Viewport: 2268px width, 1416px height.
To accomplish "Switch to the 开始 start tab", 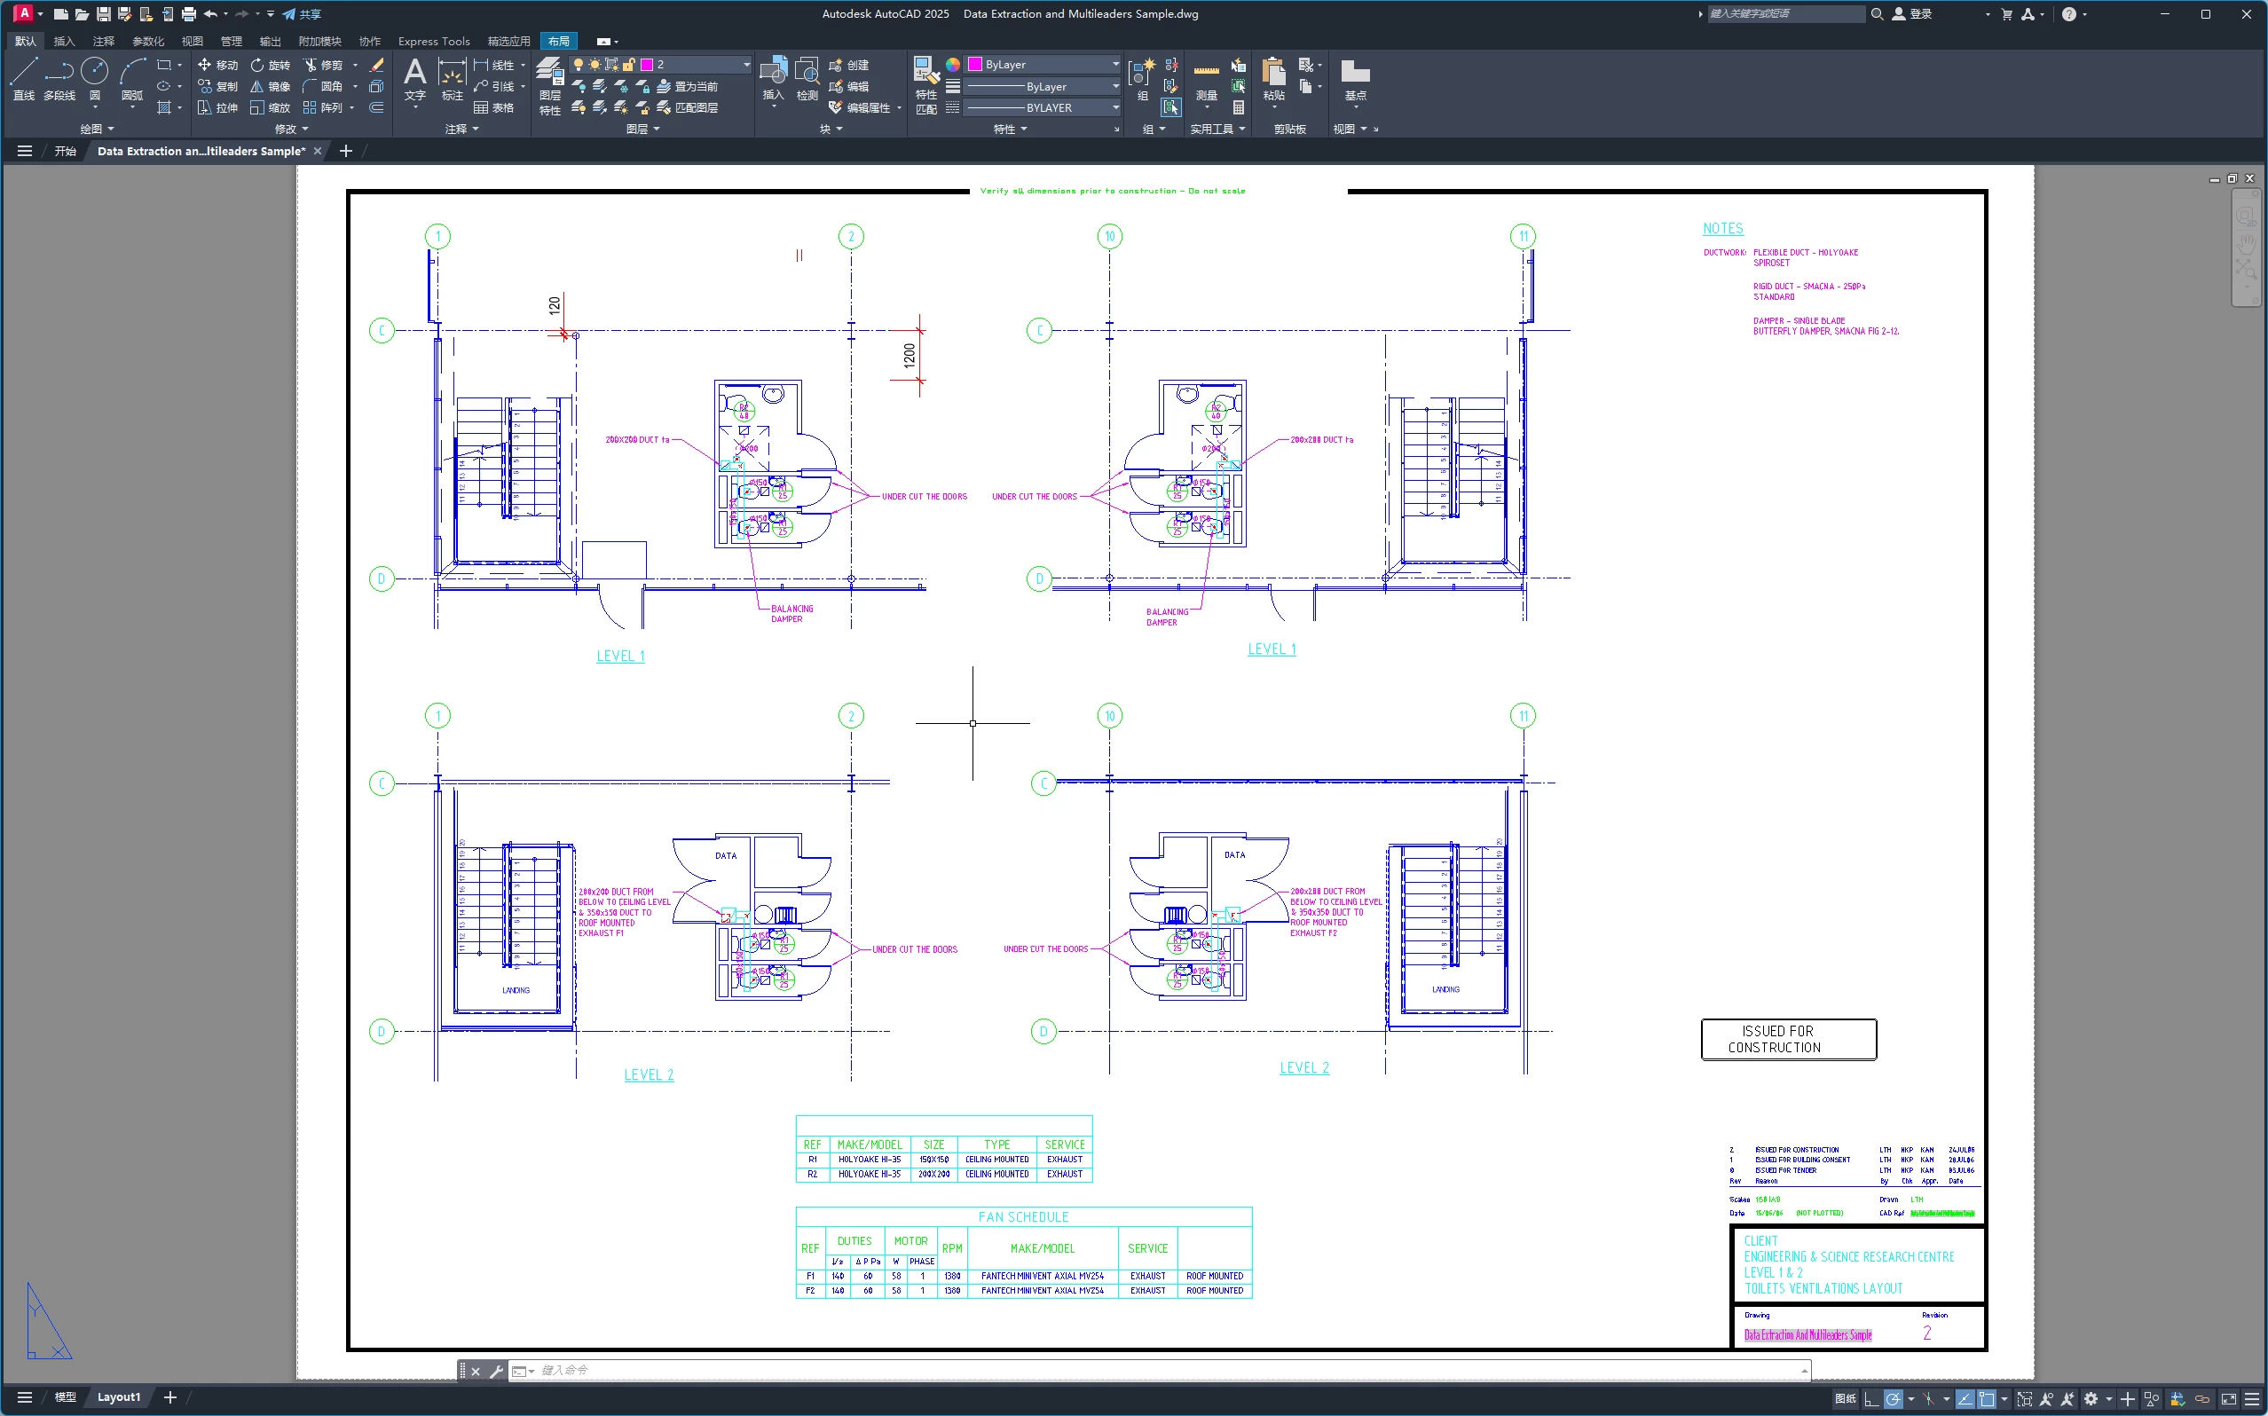I will (x=65, y=151).
